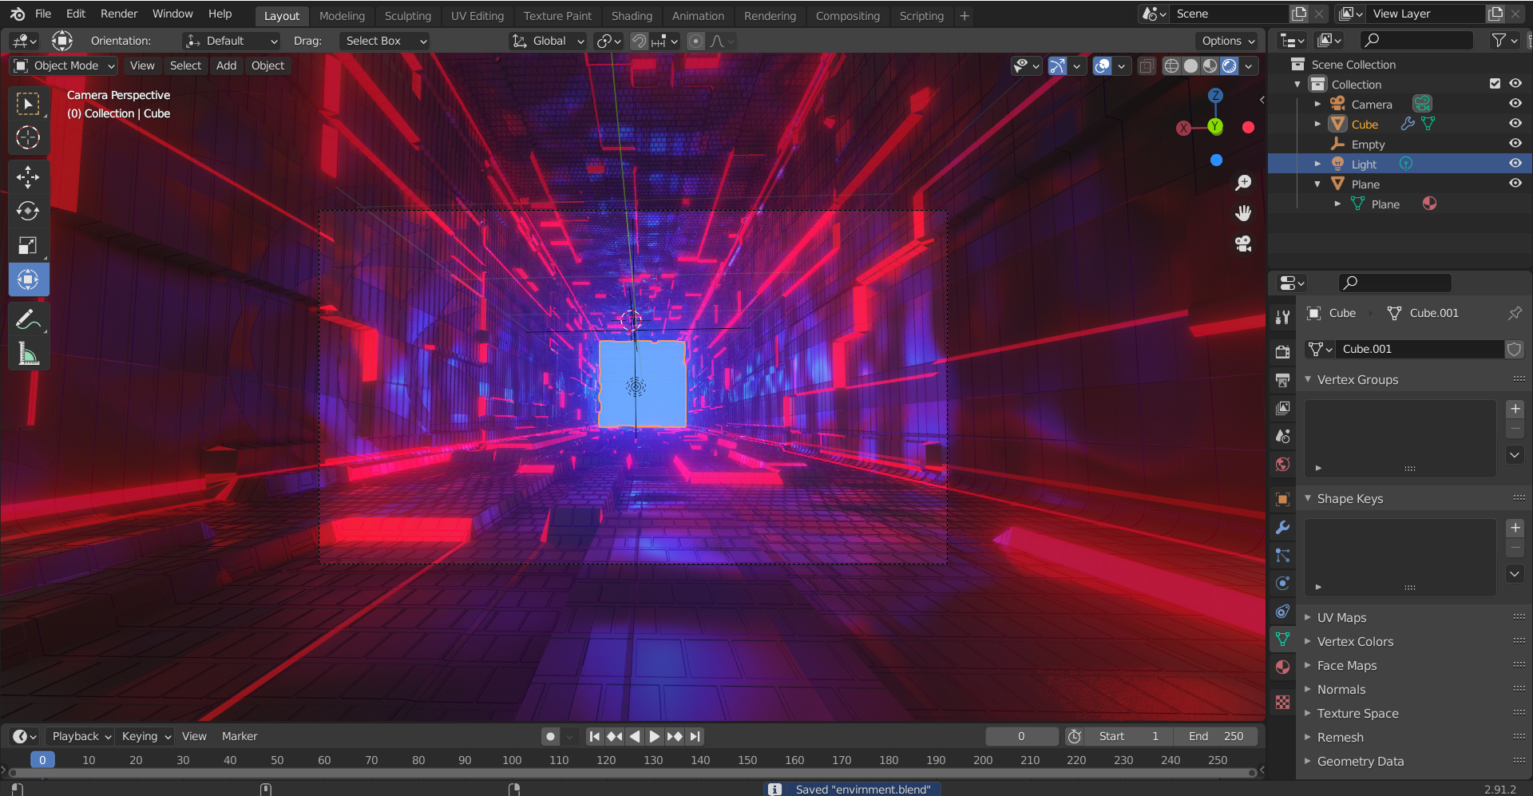Image resolution: width=1533 pixels, height=796 pixels.
Task: Switch to wireframe viewport shading
Action: pos(1171,66)
